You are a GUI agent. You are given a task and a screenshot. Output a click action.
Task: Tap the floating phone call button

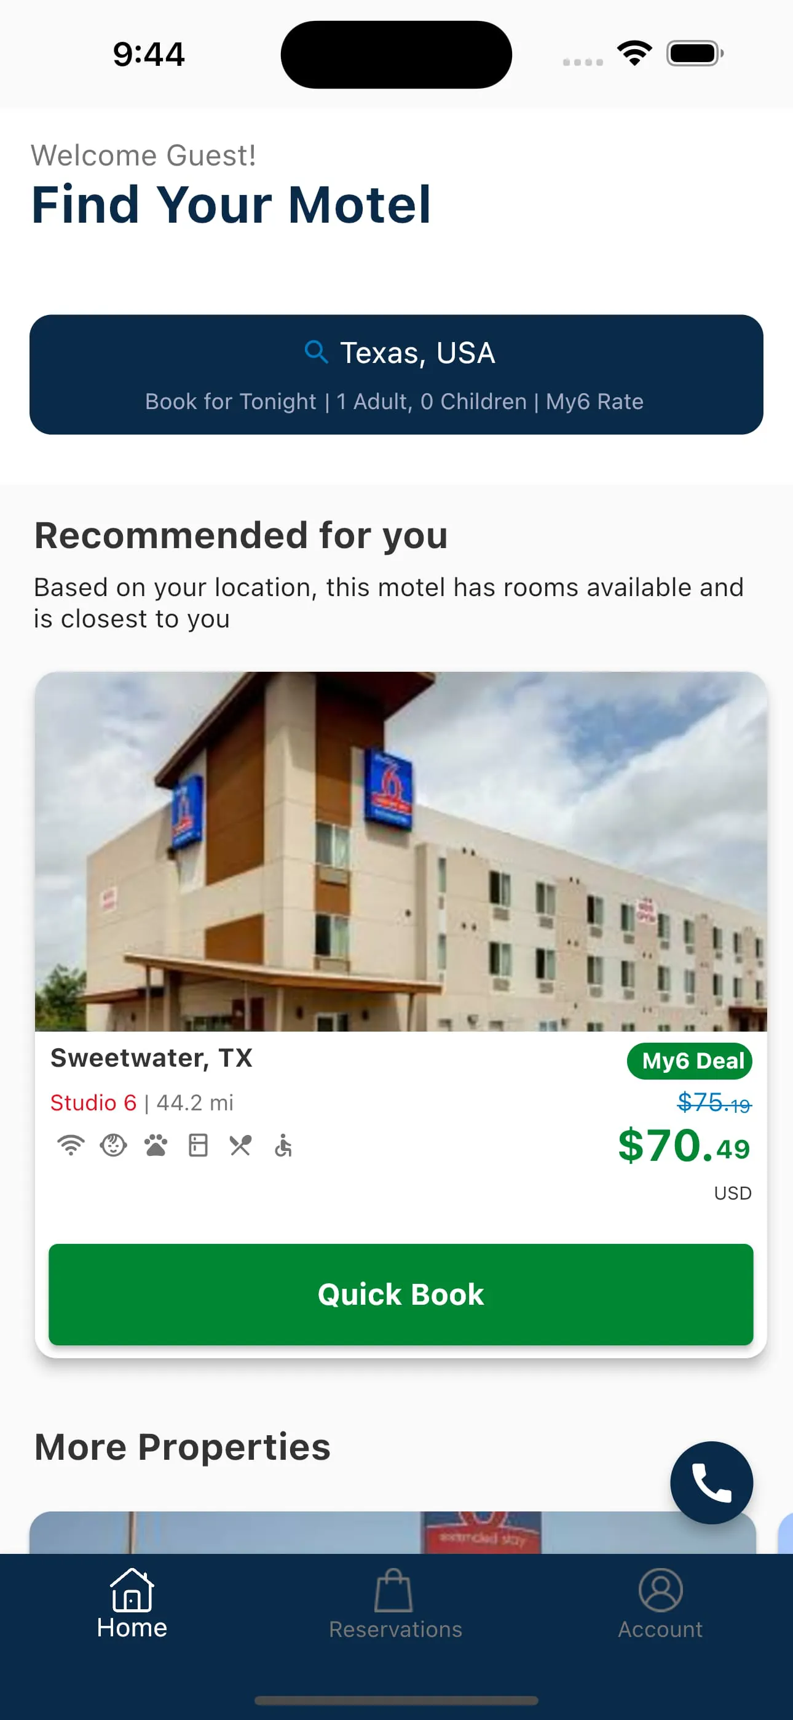point(712,1483)
